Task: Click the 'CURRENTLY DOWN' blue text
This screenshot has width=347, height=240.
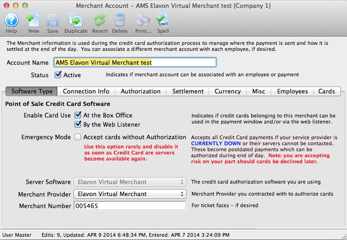Action: coord(216,143)
